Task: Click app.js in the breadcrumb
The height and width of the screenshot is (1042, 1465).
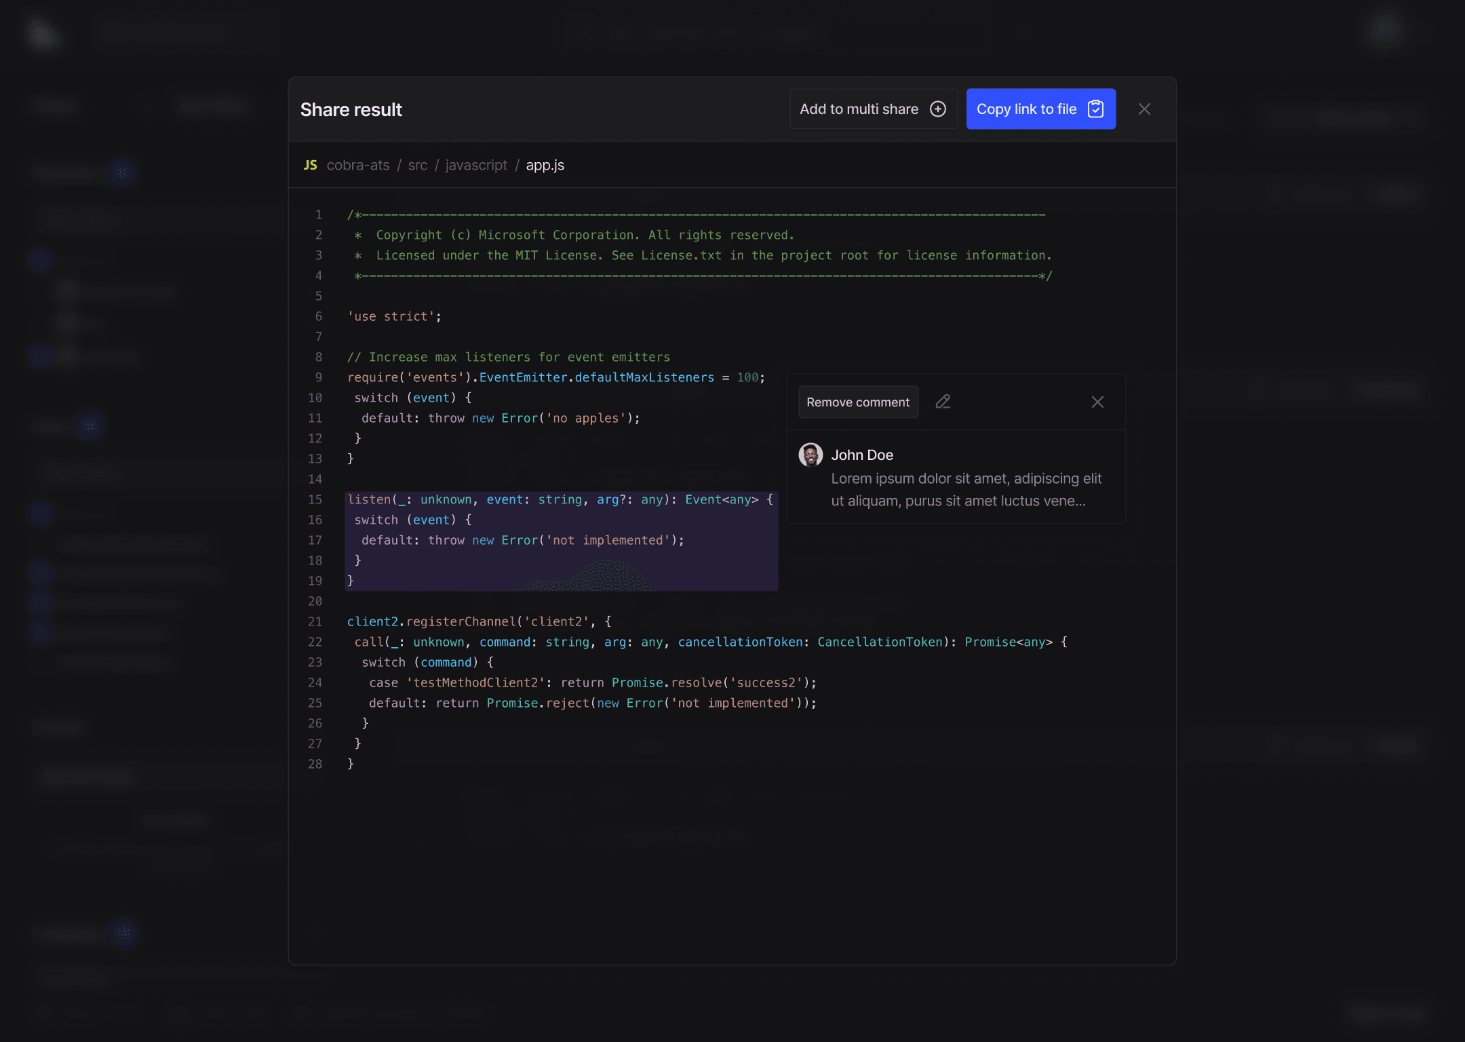Action: [x=545, y=166]
